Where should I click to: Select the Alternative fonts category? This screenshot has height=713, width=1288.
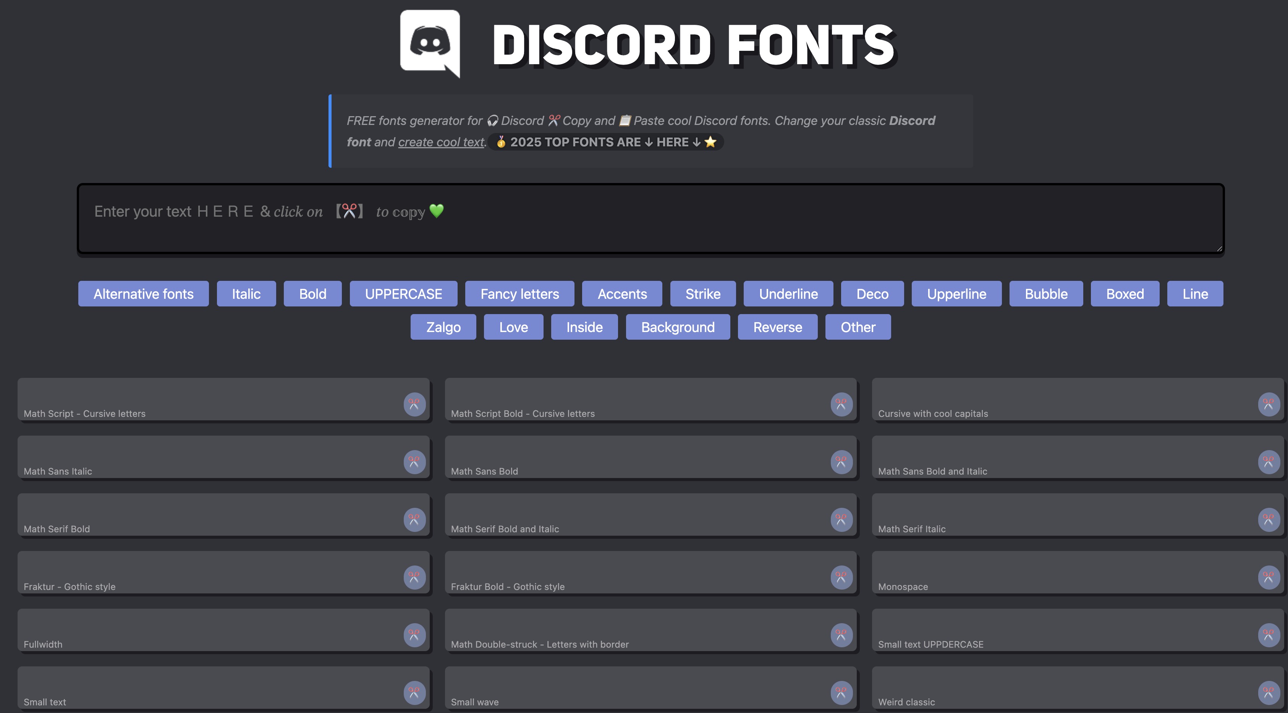tap(144, 293)
